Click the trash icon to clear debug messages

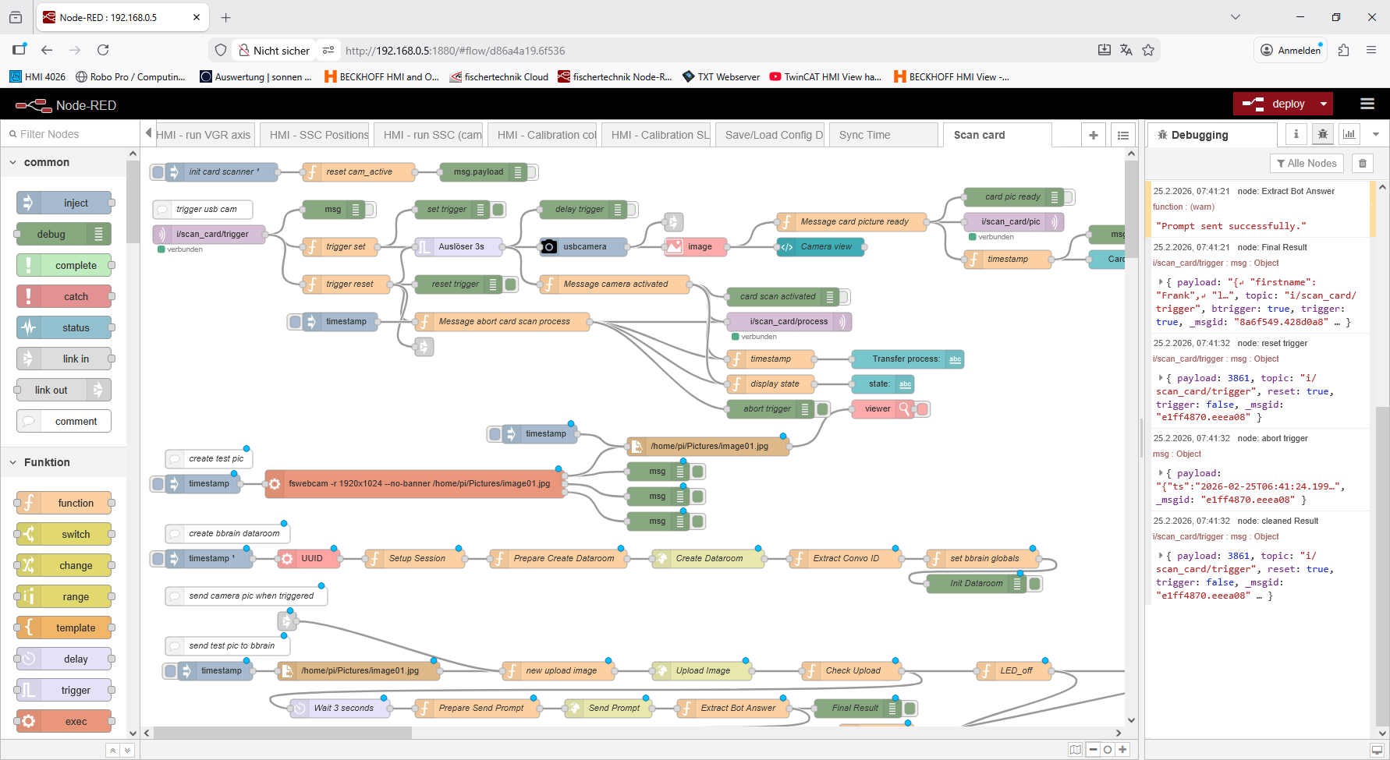(1362, 163)
